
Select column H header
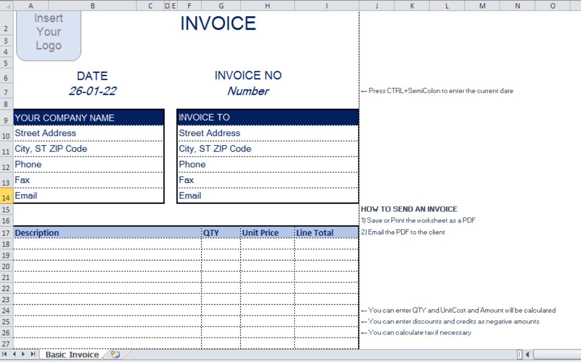point(267,6)
